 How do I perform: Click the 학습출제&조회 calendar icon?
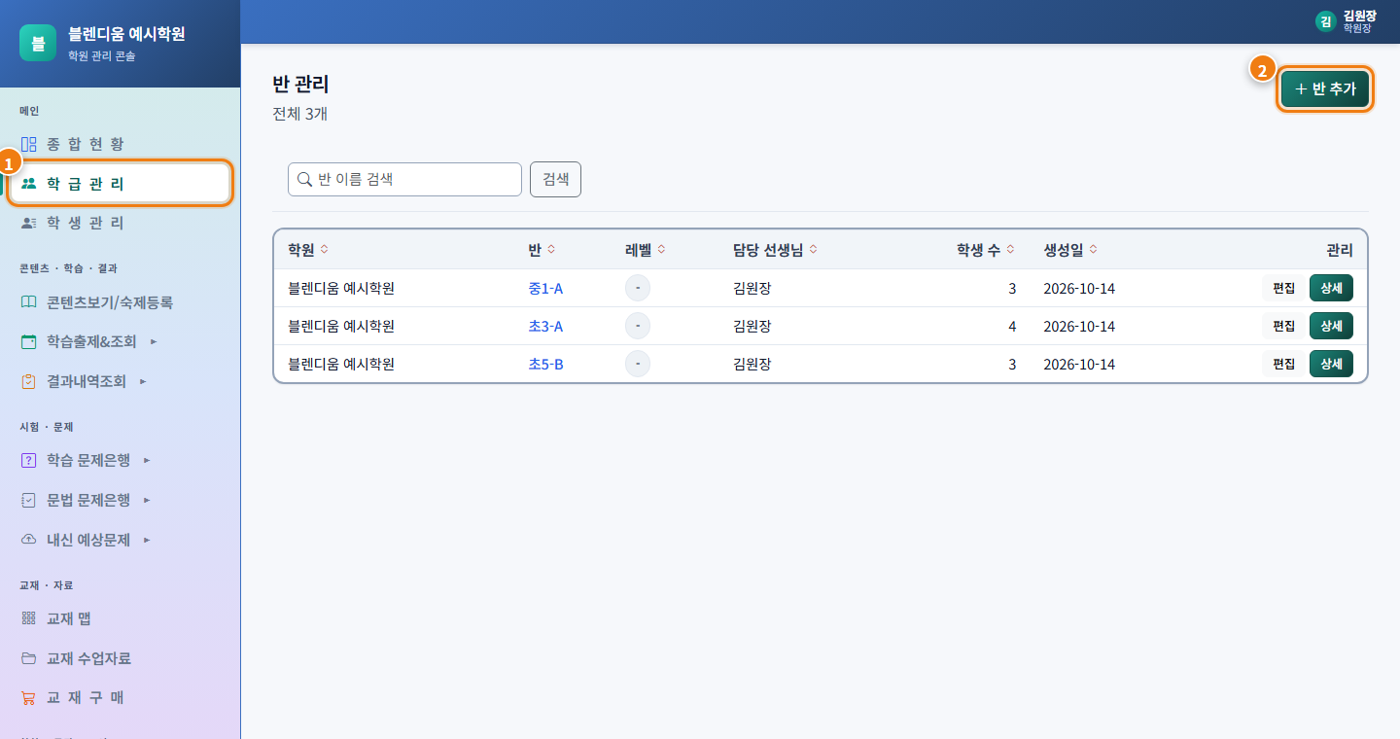click(x=29, y=342)
